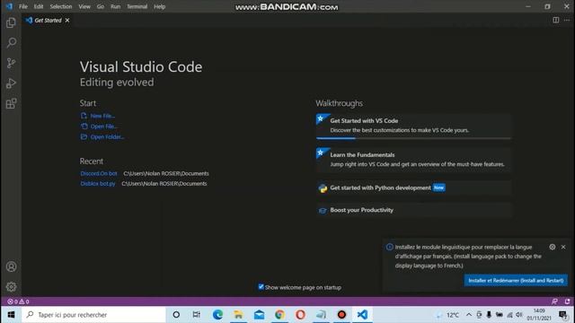Toggle Show welcome page on startup checkbox
This screenshot has width=575, height=323.
click(261, 287)
